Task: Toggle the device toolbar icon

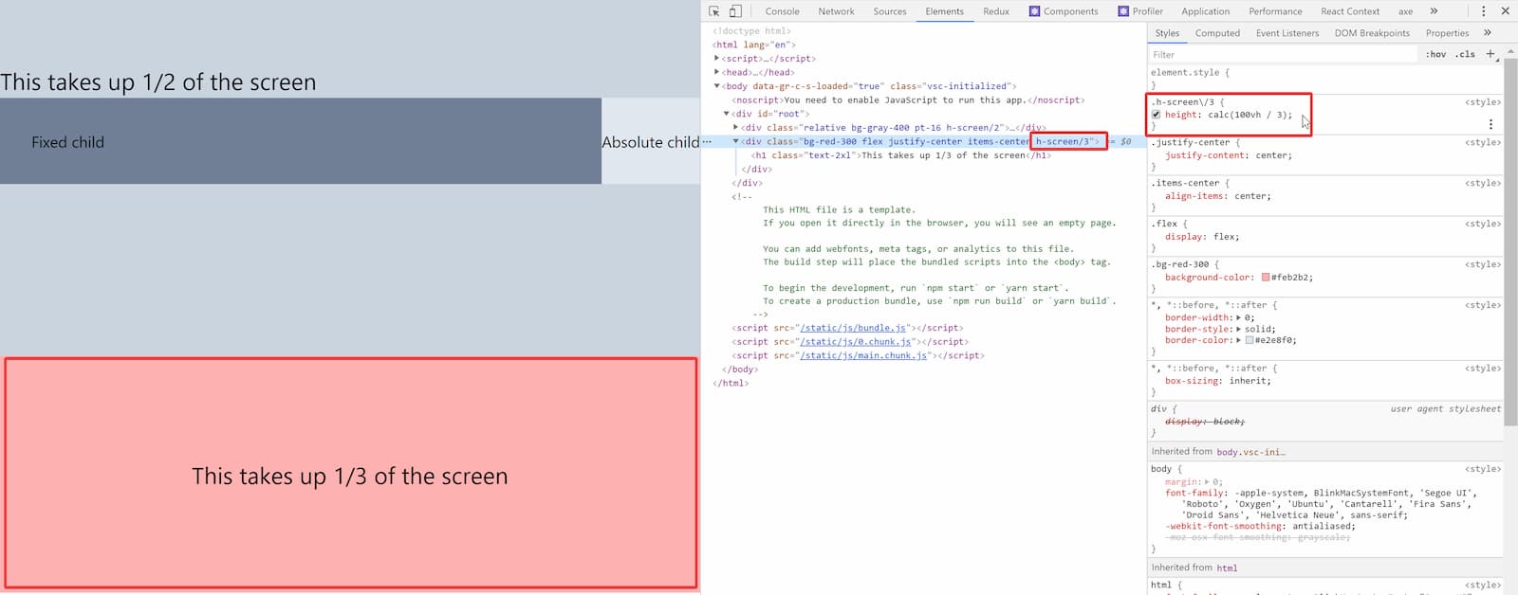Action: (735, 11)
